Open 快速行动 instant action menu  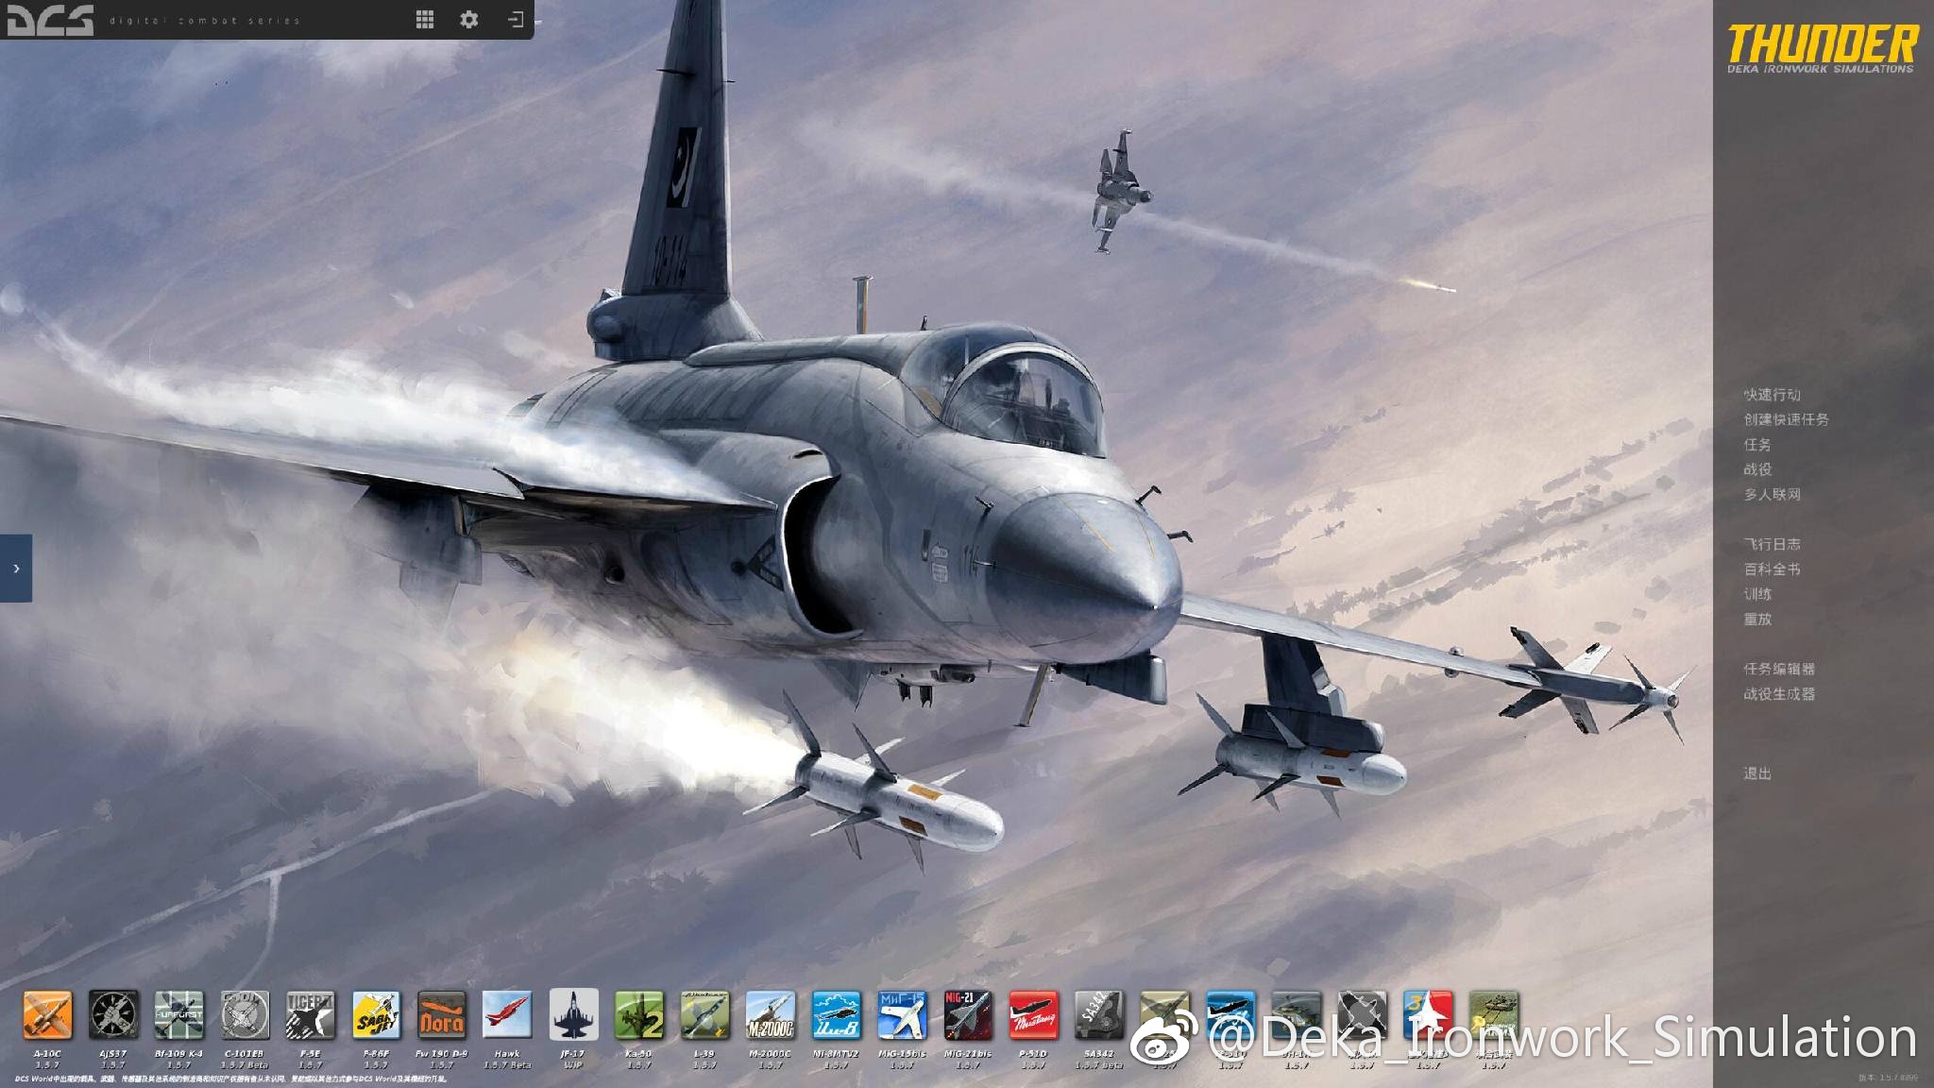click(x=1772, y=395)
